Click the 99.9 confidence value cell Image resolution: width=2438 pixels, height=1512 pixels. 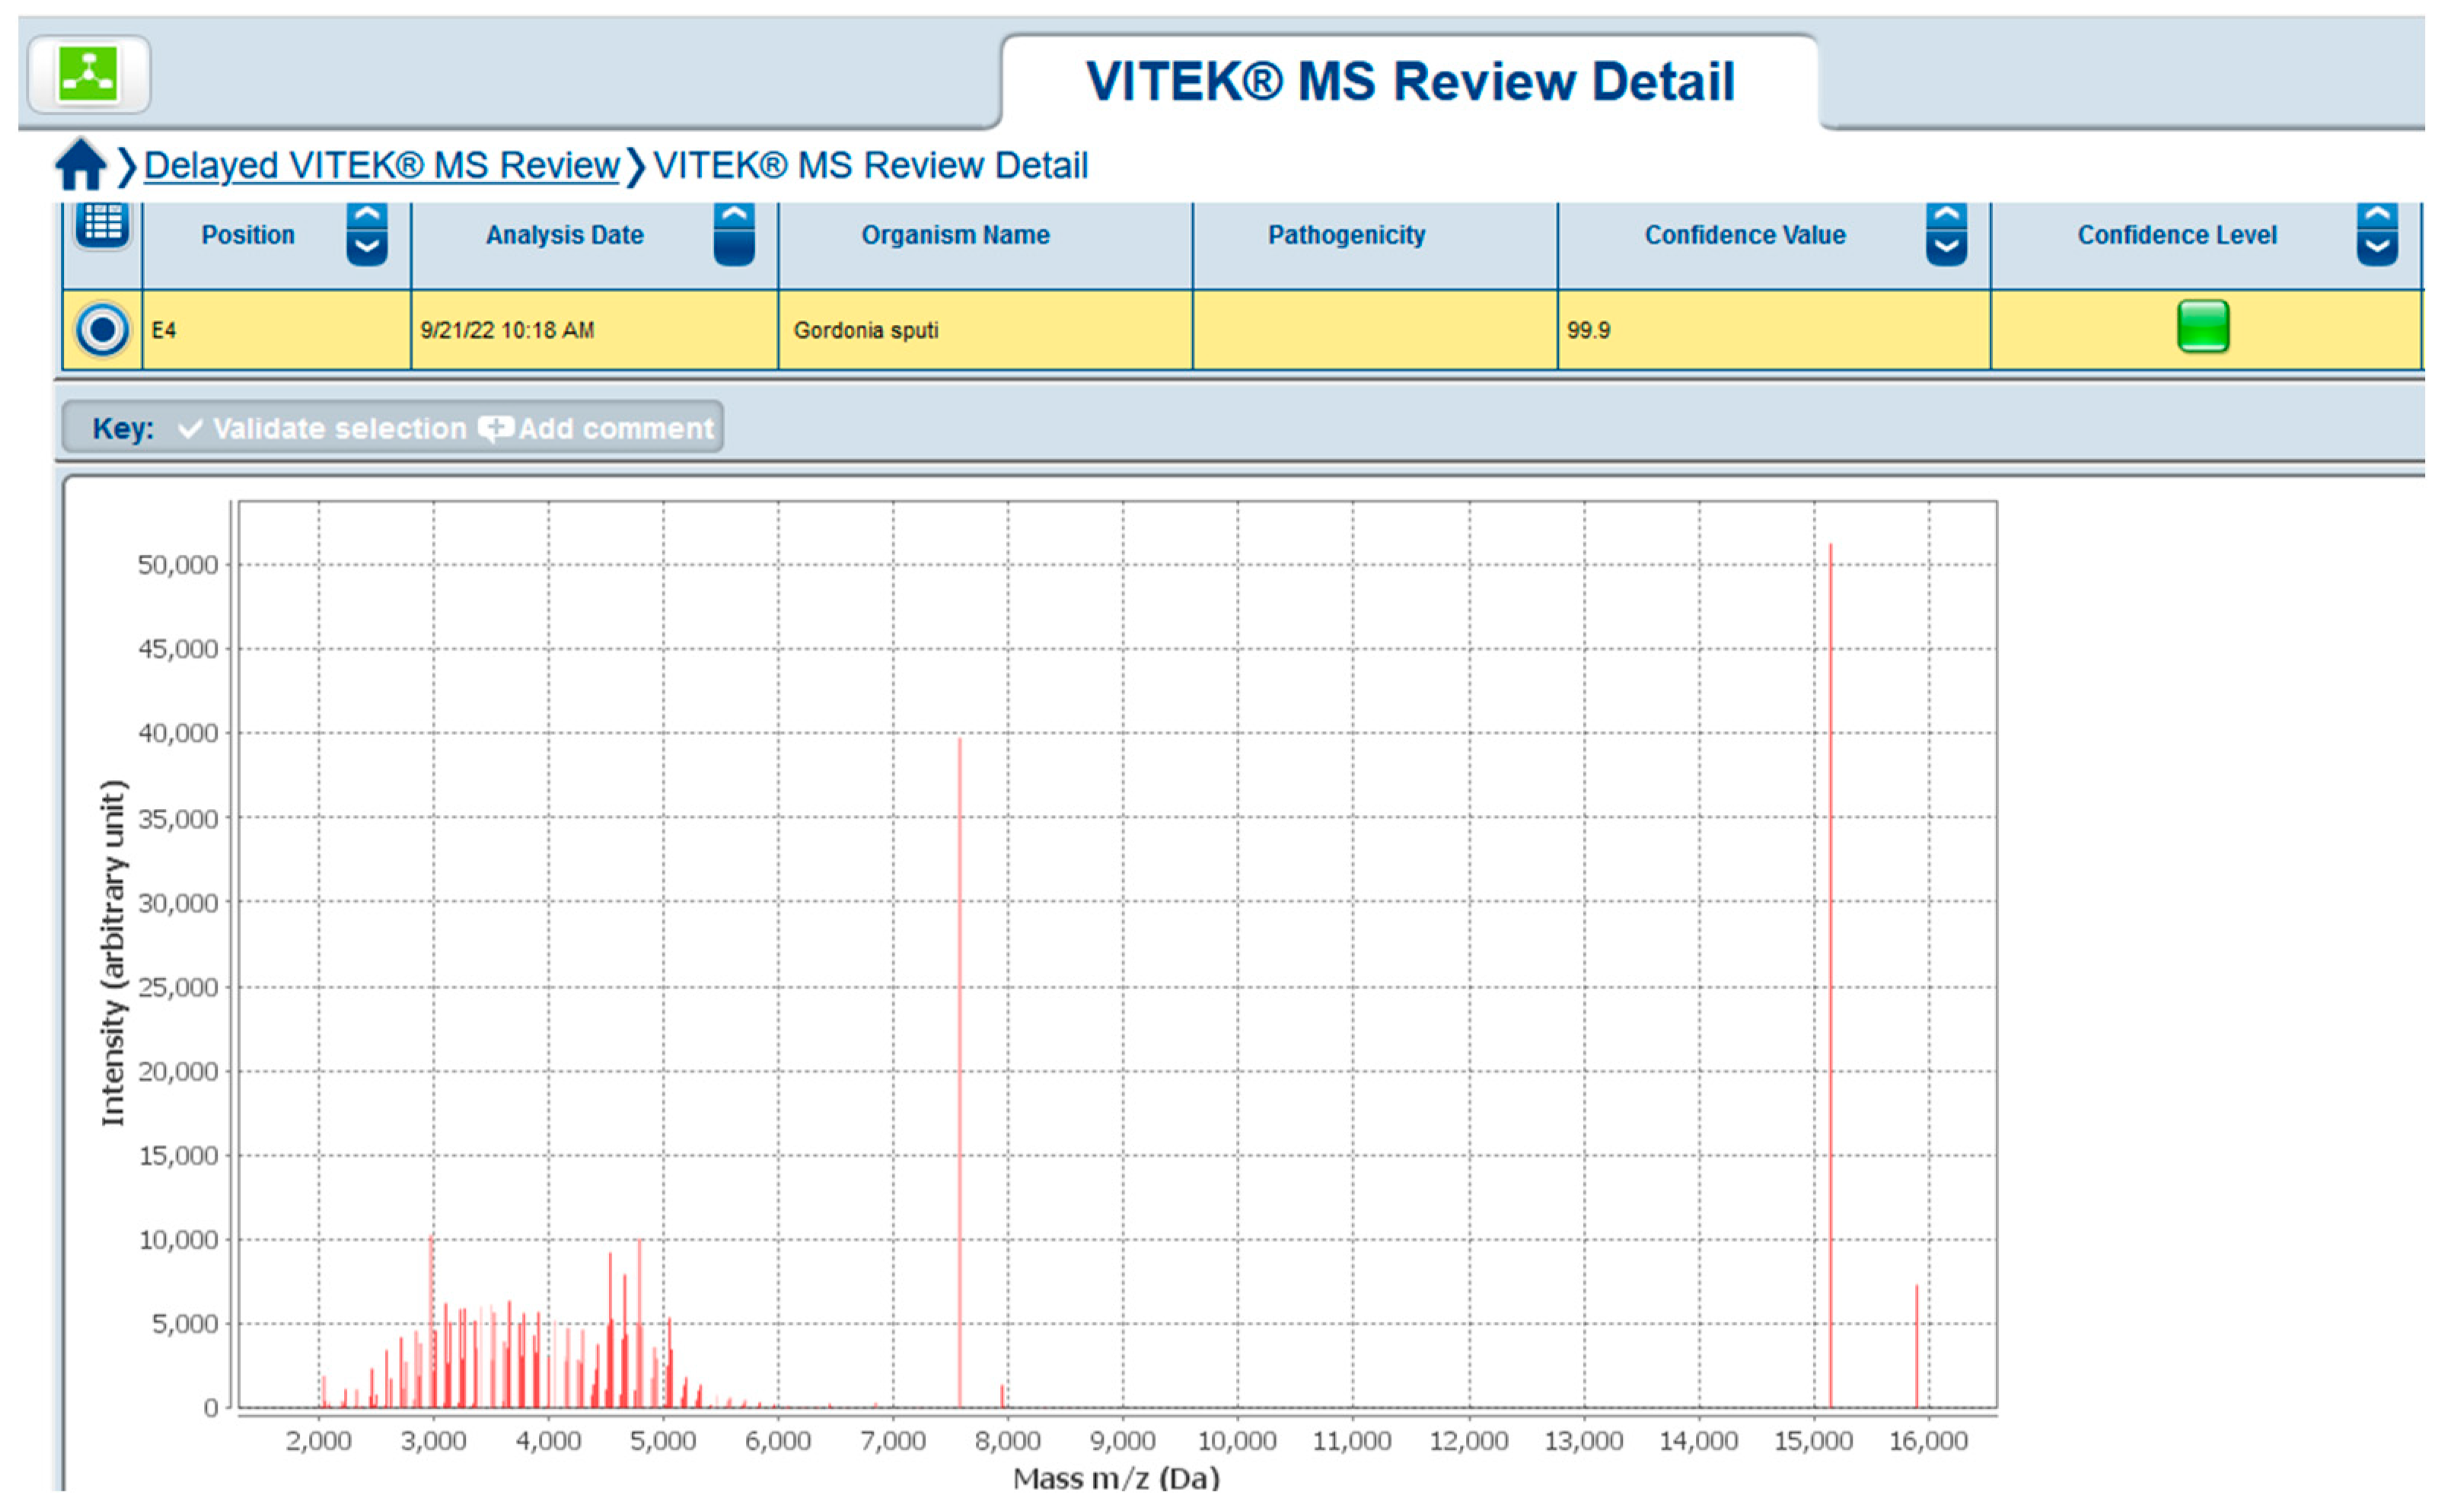click(1588, 330)
